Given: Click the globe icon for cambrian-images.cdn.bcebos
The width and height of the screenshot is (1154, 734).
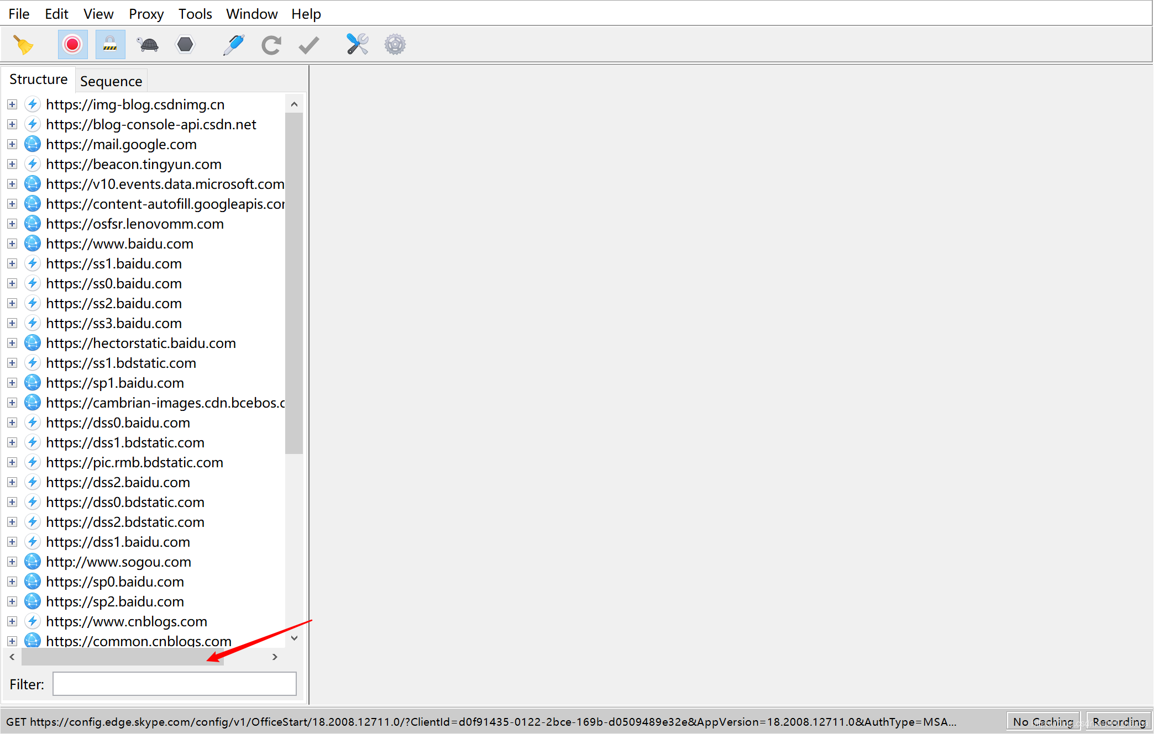Looking at the screenshot, I should point(33,403).
